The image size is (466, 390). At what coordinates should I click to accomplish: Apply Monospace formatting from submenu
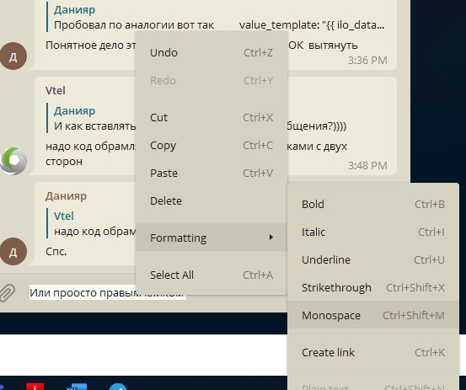click(373, 315)
